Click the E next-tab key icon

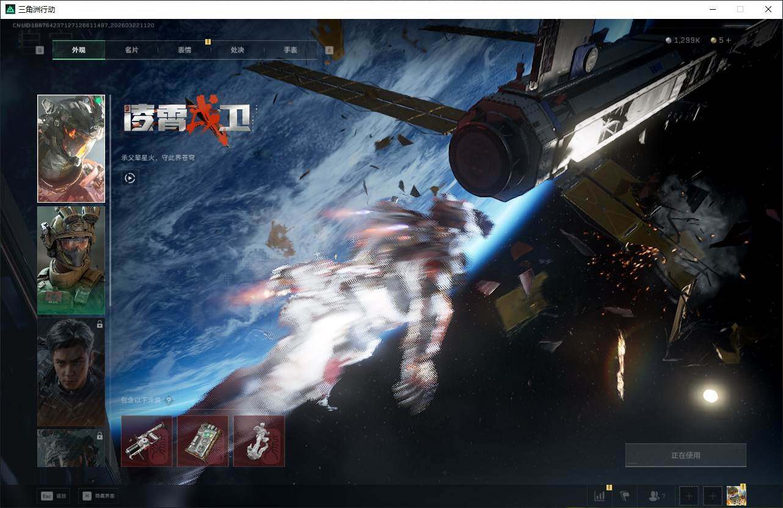point(330,50)
